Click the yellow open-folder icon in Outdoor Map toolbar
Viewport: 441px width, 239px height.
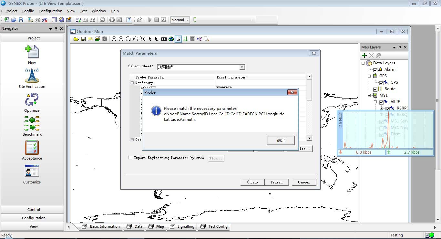point(76,39)
